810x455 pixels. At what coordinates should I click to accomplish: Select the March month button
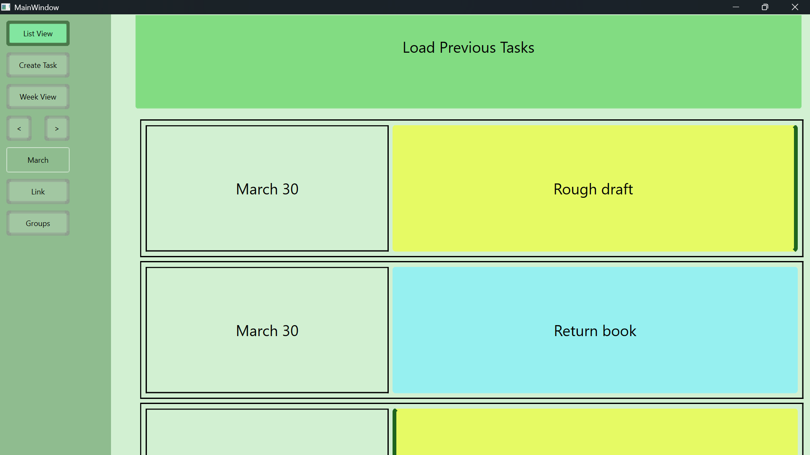[38, 160]
